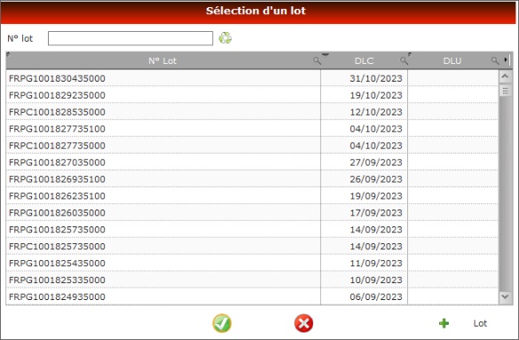This screenshot has width=519, height=340.
Task: Click scrollbar down arrow
Action: click(505, 297)
